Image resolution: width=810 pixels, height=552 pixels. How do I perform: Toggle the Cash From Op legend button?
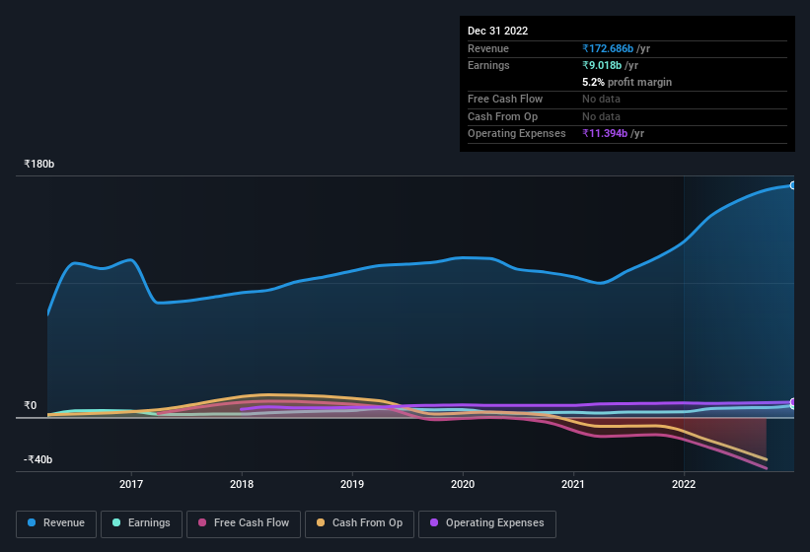(359, 523)
